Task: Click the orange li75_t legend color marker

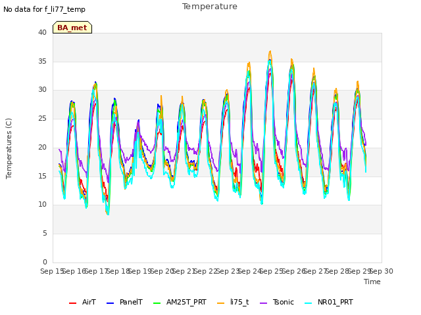Action: pyautogui.click(x=221, y=303)
